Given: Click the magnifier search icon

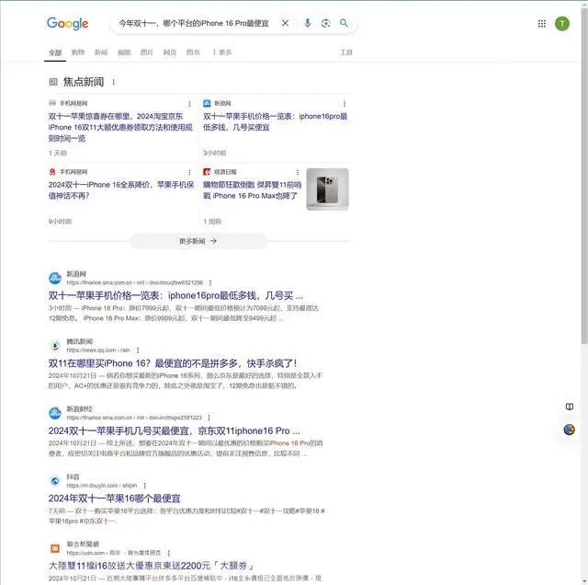Looking at the screenshot, I should [344, 23].
